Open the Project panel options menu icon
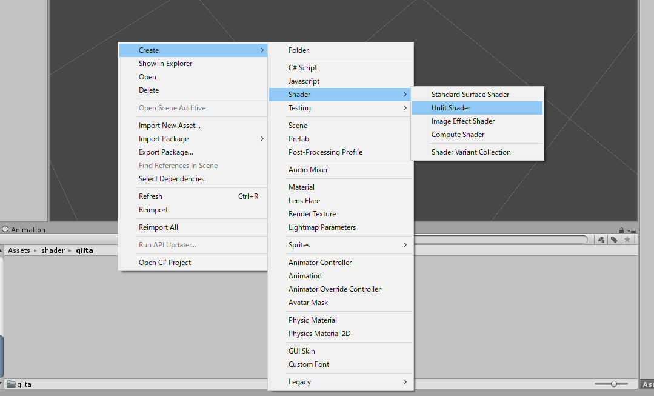654x396 pixels. pyautogui.click(x=632, y=230)
